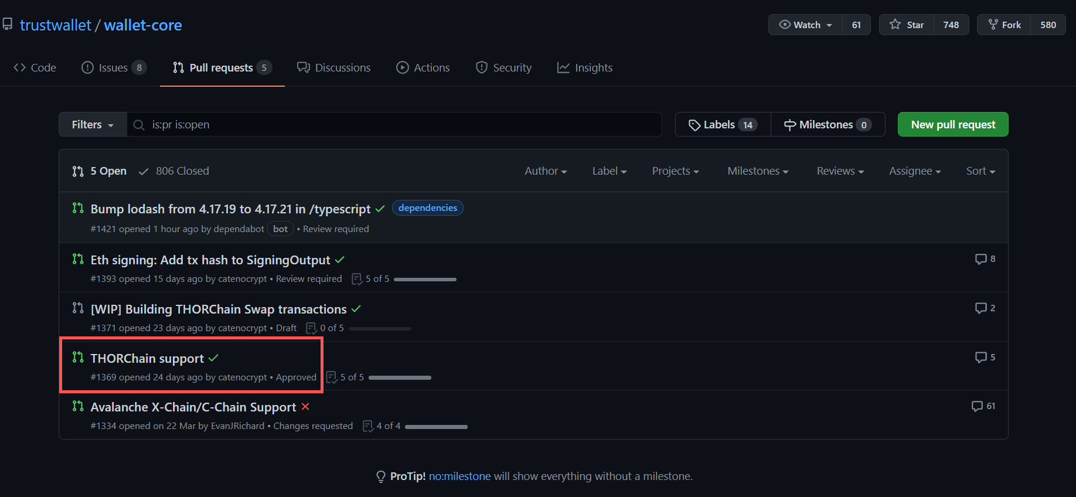The height and width of the screenshot is (497, 1076).
Task: Click the failed red X status on Avalanche PR
Action: click(305, 407)
